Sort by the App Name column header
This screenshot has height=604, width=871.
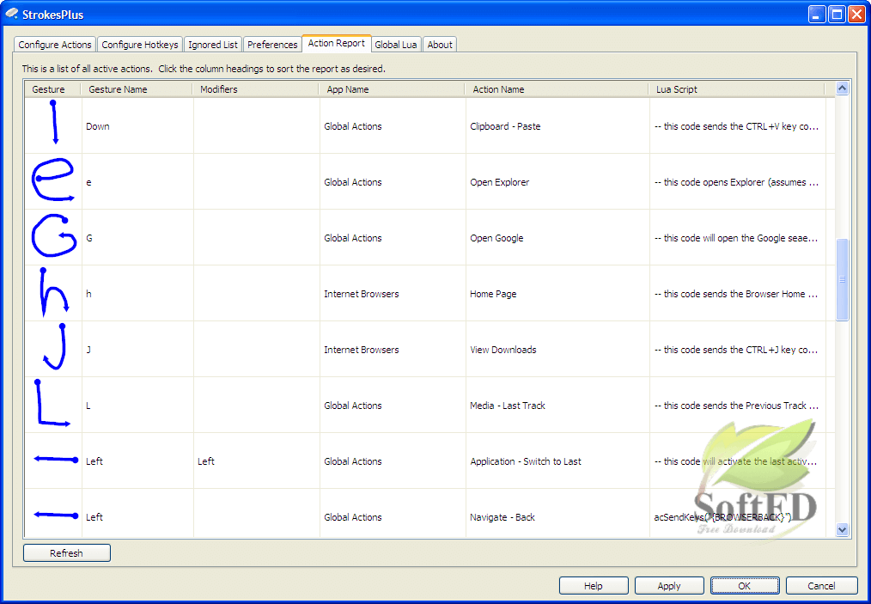tap(392, 88)
